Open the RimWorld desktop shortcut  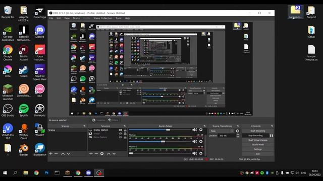(39, 110)
